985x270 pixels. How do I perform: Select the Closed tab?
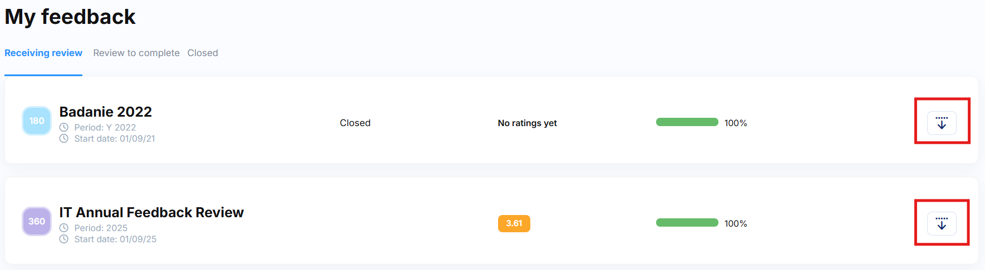pyautogui.click(x=203, y=53)
